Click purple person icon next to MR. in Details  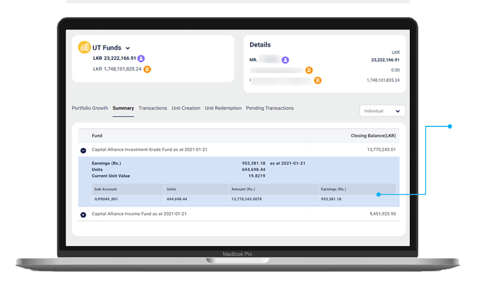(285, 60)
